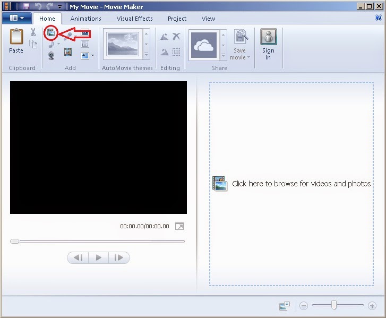
Task: Click the Play button
Action: (98, 257)
